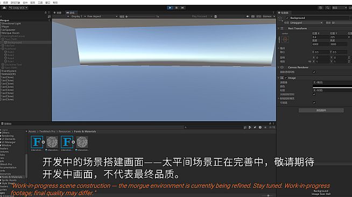Click the cloud services icon
Image resolution: width=352 pixels, height=197 pixels.
(x=4, y=8)
